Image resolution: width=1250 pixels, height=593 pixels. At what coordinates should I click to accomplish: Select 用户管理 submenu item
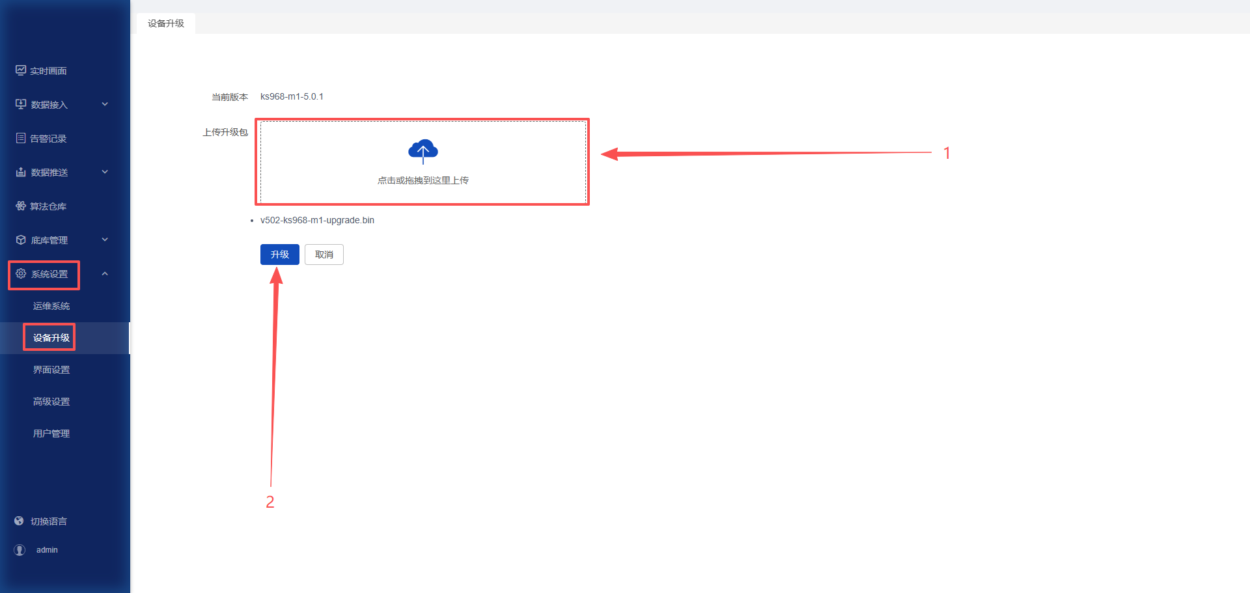click(x=51, y=434)
